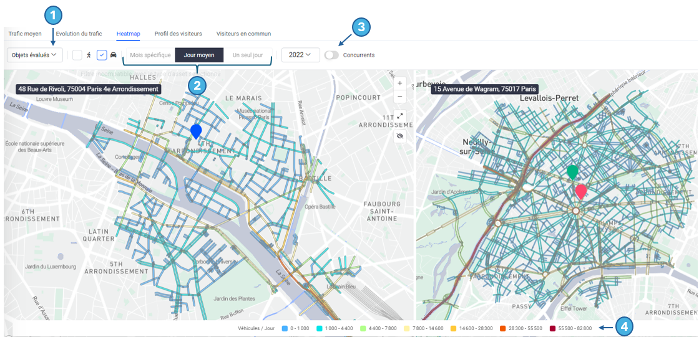Image resolution: width=699 pixels, height=337 pixels.
Task: Click the 48 Rue de Rivoli address label
Action: point(89,89)
